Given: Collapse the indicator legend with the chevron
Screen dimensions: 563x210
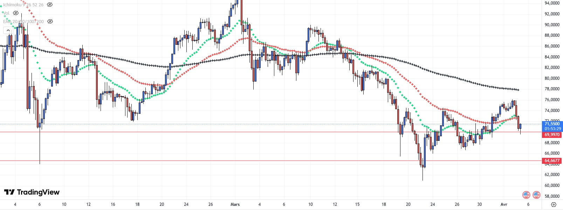Looking at the screenshot, I should point(8,30).
